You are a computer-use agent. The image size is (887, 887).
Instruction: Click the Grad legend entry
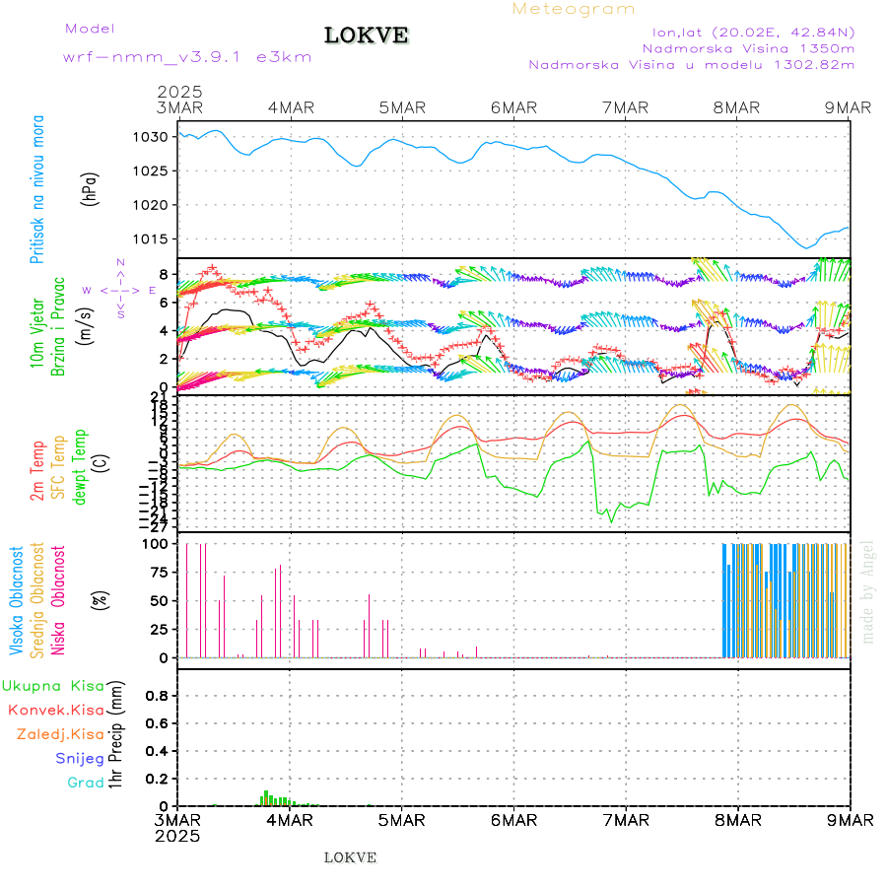(x=85, y=783)
